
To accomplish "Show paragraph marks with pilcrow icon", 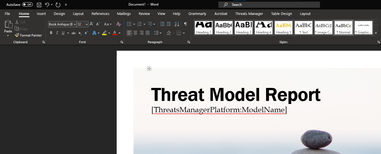I will [185, 24].
